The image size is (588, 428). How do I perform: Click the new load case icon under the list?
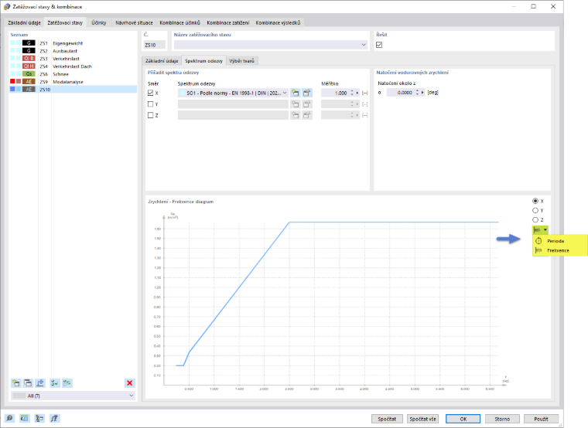click(x=15, y=383)
